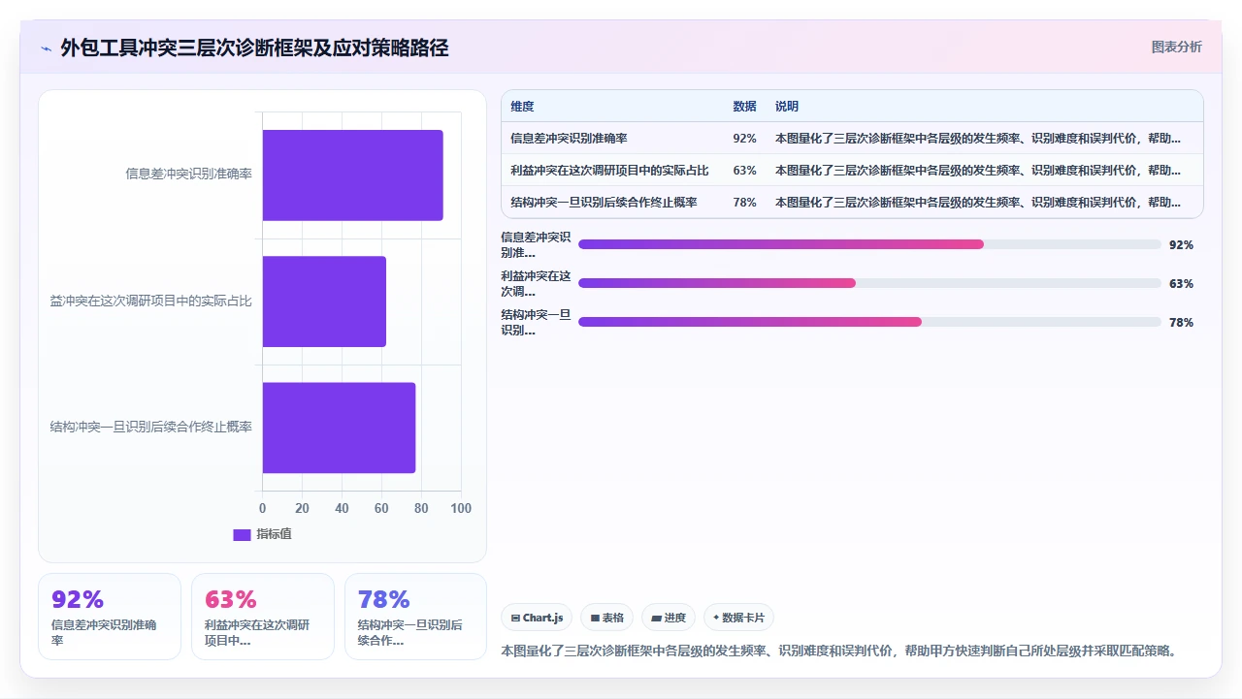Click the page title 外包工具冲突三层次诊断框架
Viewport: 1242px width, 699px height.
(254, 48)
